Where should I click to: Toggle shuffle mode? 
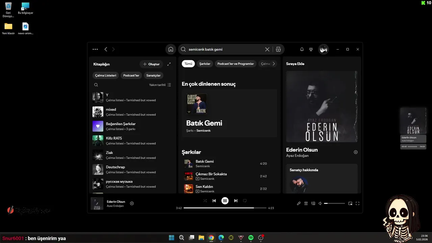click(205, 200)
